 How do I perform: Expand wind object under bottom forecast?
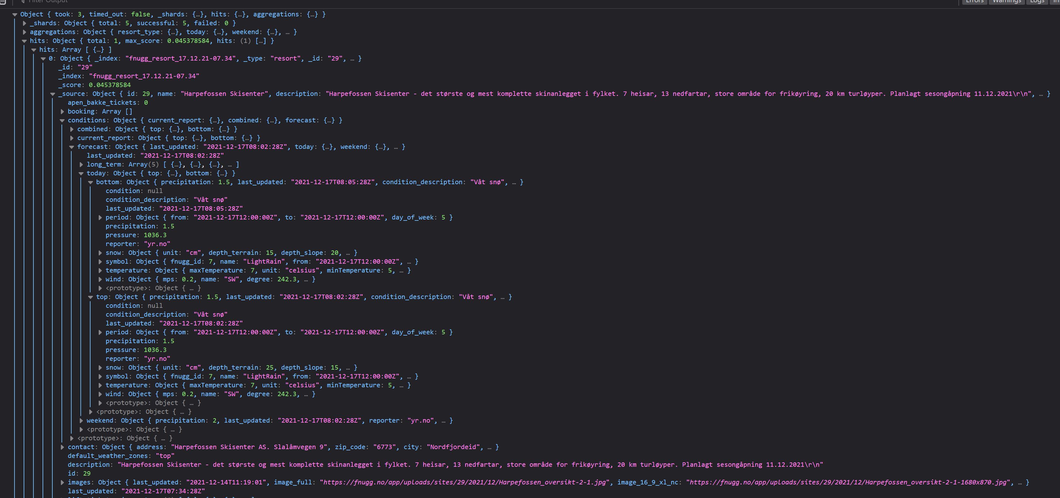100,279
